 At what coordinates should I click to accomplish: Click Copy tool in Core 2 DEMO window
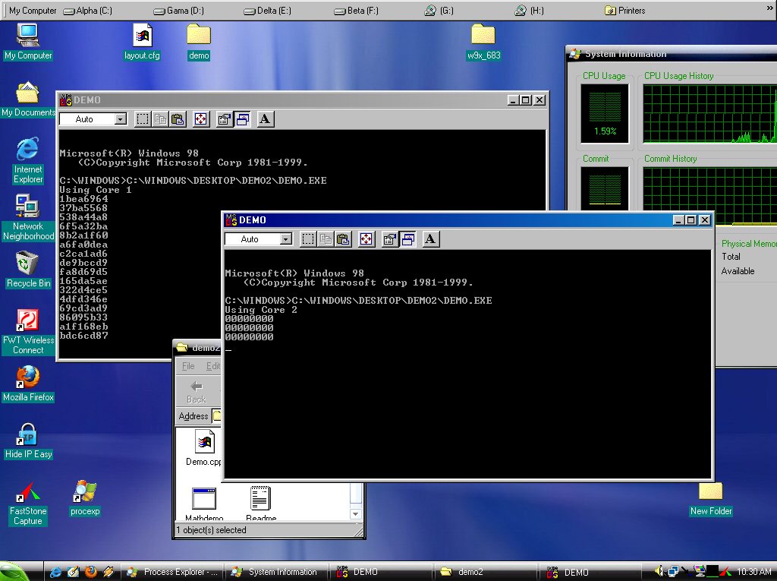[x=326, y=239]
